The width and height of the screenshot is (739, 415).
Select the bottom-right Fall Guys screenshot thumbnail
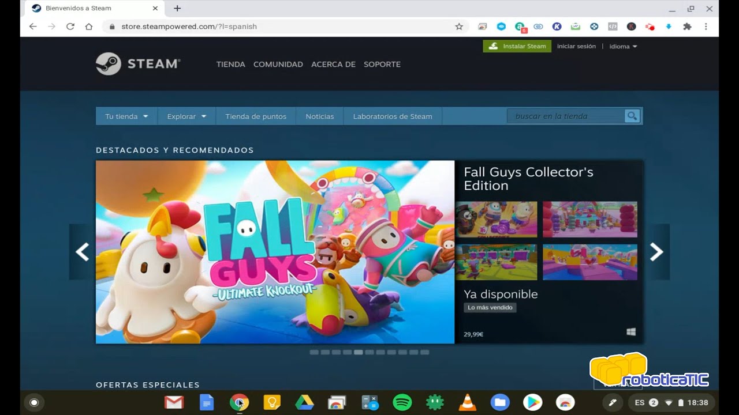[590, 262]
